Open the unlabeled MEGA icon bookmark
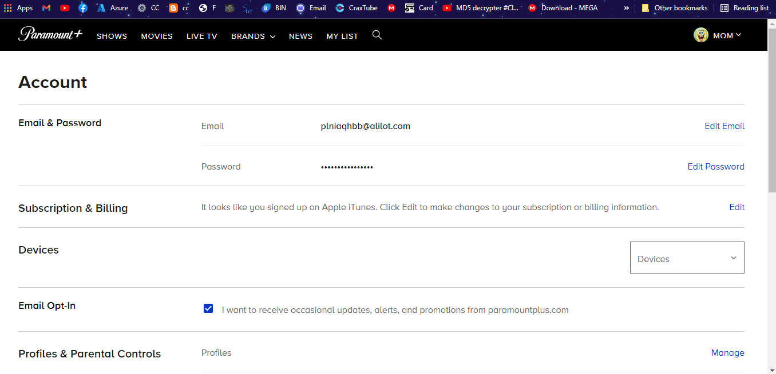Viewport: 776px width, 374px height. click(391, 8)
